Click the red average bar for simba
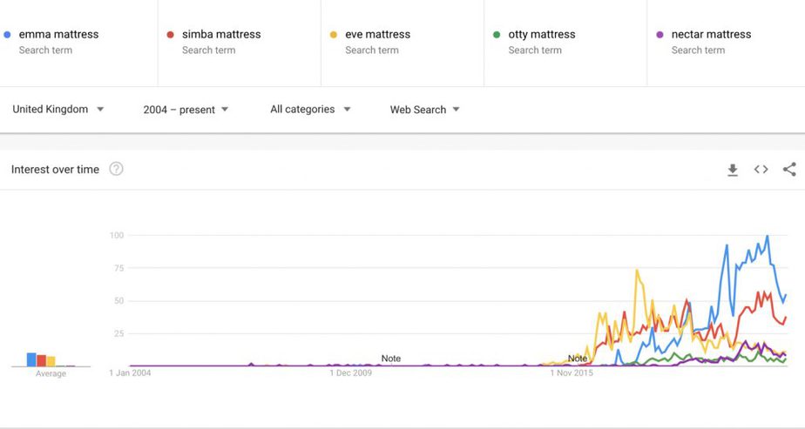Image resolution: width=805 pixels, height=429 pixels. pyautogui.click(x=42, y=360)
